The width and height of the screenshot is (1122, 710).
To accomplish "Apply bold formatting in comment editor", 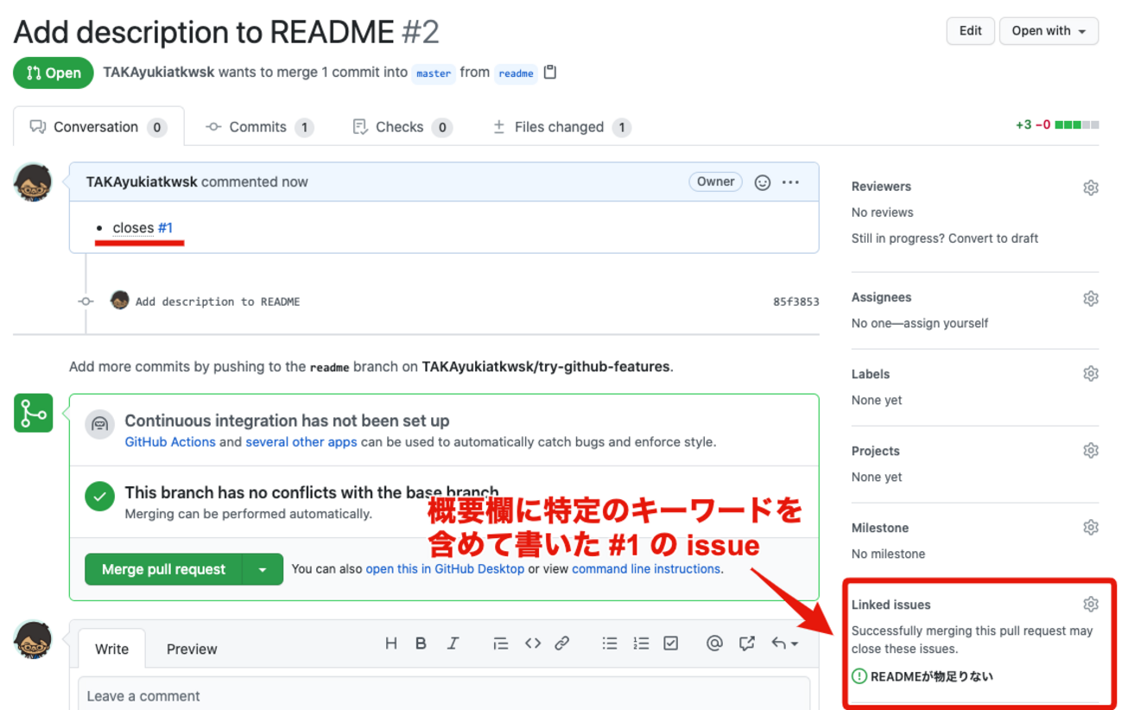I will click(x=422, y=643).
